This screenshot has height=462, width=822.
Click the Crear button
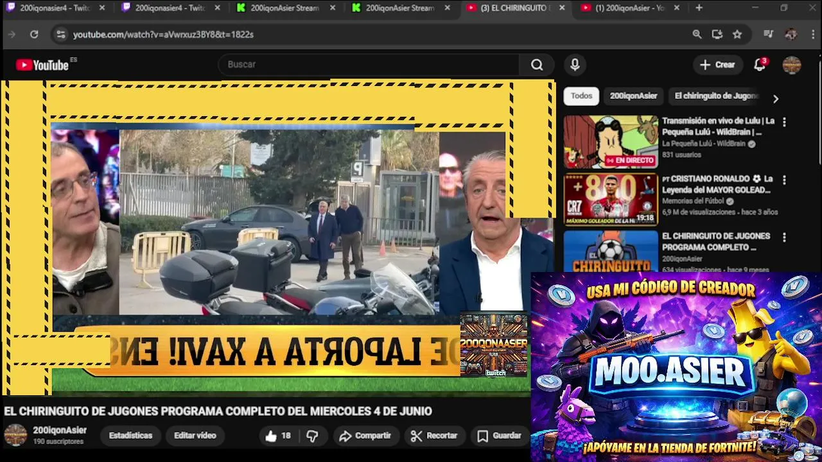pyautogui.click(x=717, y=65)
